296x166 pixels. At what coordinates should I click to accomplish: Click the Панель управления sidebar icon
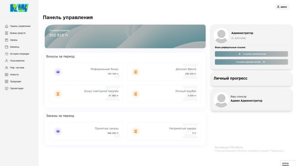[x=6, y=26]
